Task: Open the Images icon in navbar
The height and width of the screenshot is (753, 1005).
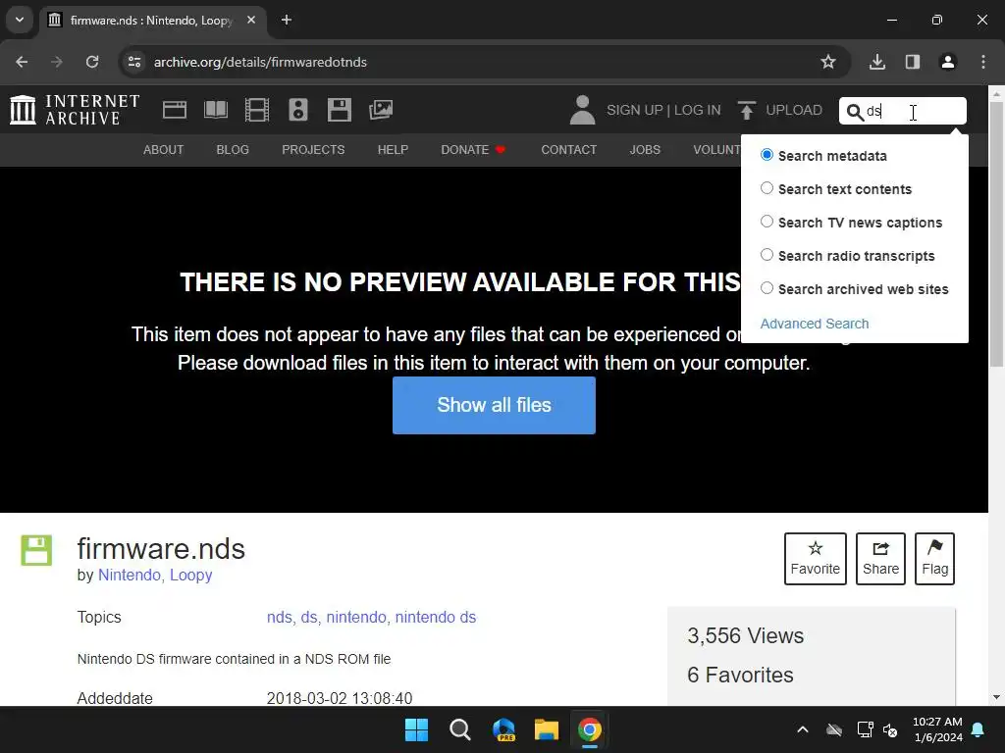Action: pyautogui.click(x=381, y=110)
